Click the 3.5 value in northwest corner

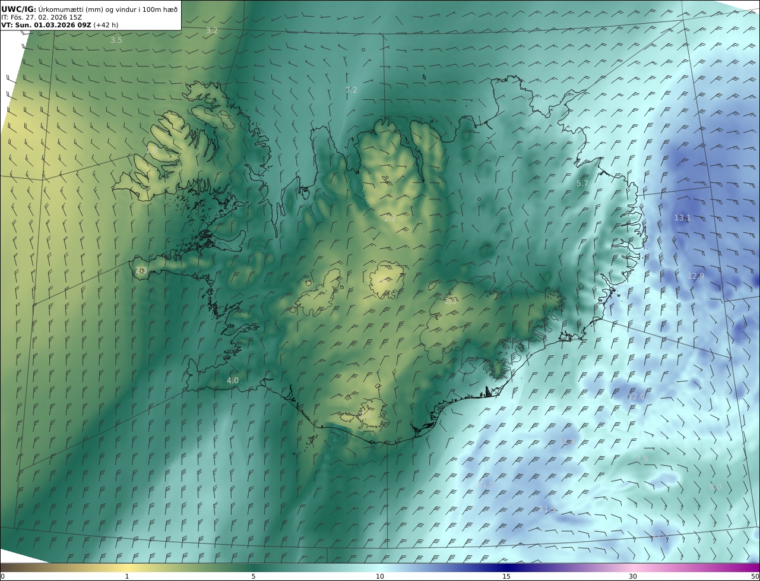click(x=116, y=40)
